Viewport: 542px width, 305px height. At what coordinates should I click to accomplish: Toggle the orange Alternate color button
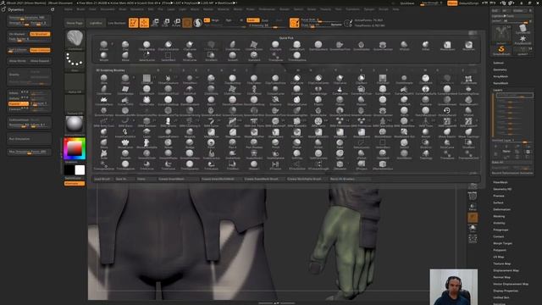75,184
